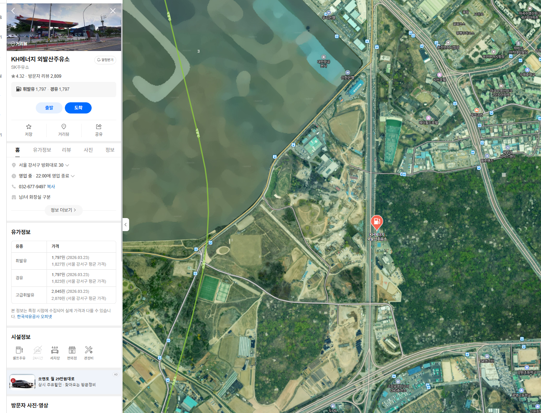This screenshot has width=541, height=413.
Task: Click the 방문자 사진·영상 heading
Action: (x=30, y=406)
